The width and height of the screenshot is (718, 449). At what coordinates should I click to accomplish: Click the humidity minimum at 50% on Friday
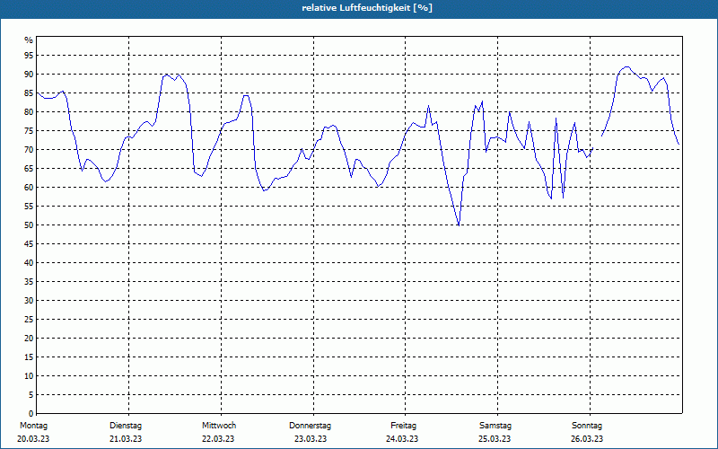tap(459, 225)
